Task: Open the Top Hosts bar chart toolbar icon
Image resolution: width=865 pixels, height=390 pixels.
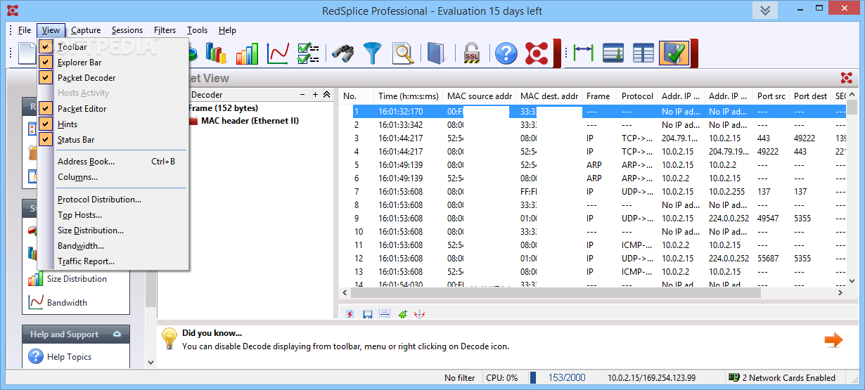Action: click(216, 53)
